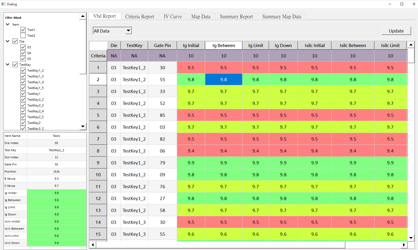Image resolution: width=418 pixels, height=250 pixels.
Task: Toggle die 05 checkbox
Action: (23, 59)
